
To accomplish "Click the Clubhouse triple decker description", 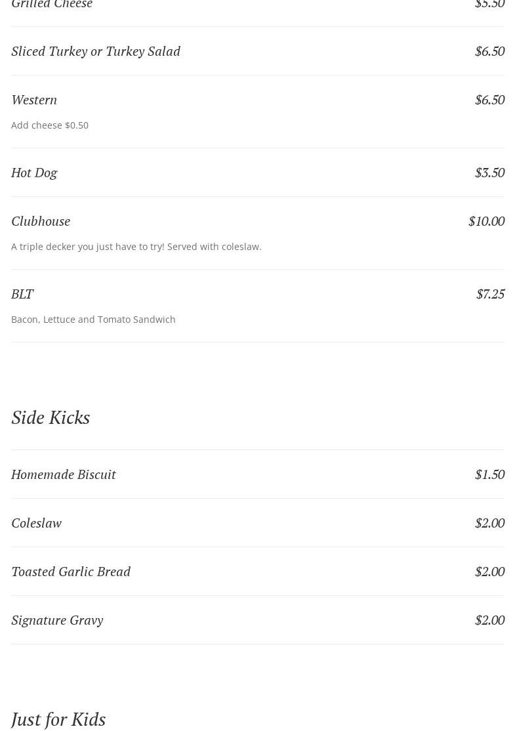I will click(136, 247).
